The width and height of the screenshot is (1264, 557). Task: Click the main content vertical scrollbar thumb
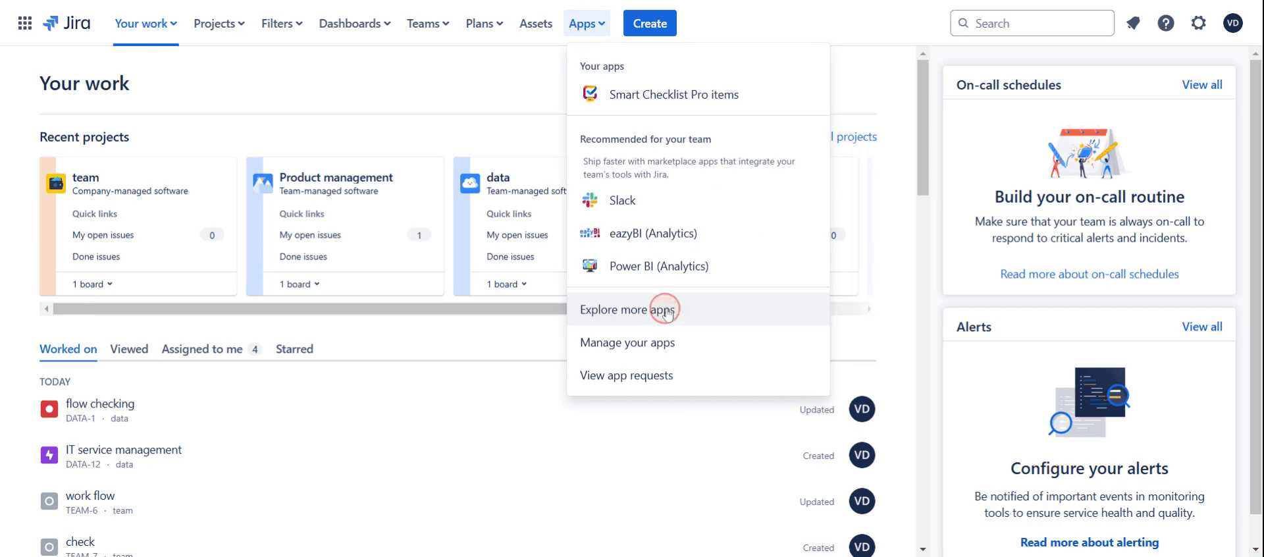click(x=923, y=128)
